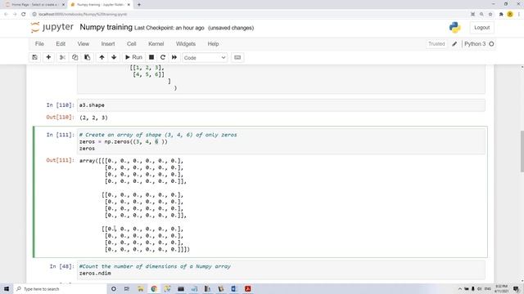Click the zeros.ndim code cell
The width and height of the screenshot is (524, 294).
pos(281,269)
